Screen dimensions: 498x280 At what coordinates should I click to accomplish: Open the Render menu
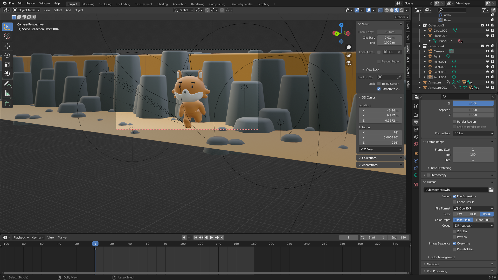point(31,3)
